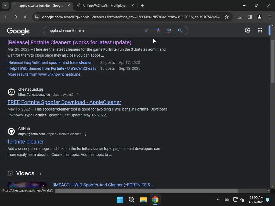Open muted volume tray icon
Image resolution: width=275 pixels, height=206 pixels.
click(x=243, y=200)
